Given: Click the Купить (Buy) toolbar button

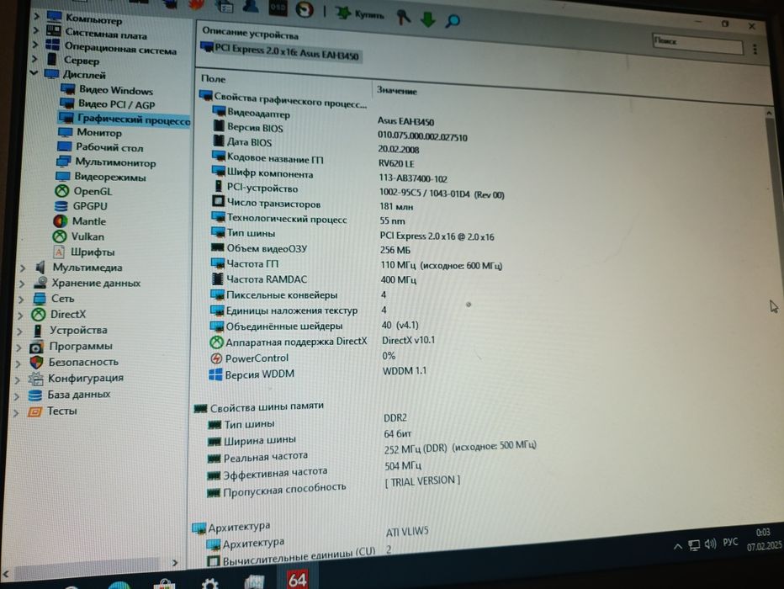Looking at the screenshot, I should point(360,14).
